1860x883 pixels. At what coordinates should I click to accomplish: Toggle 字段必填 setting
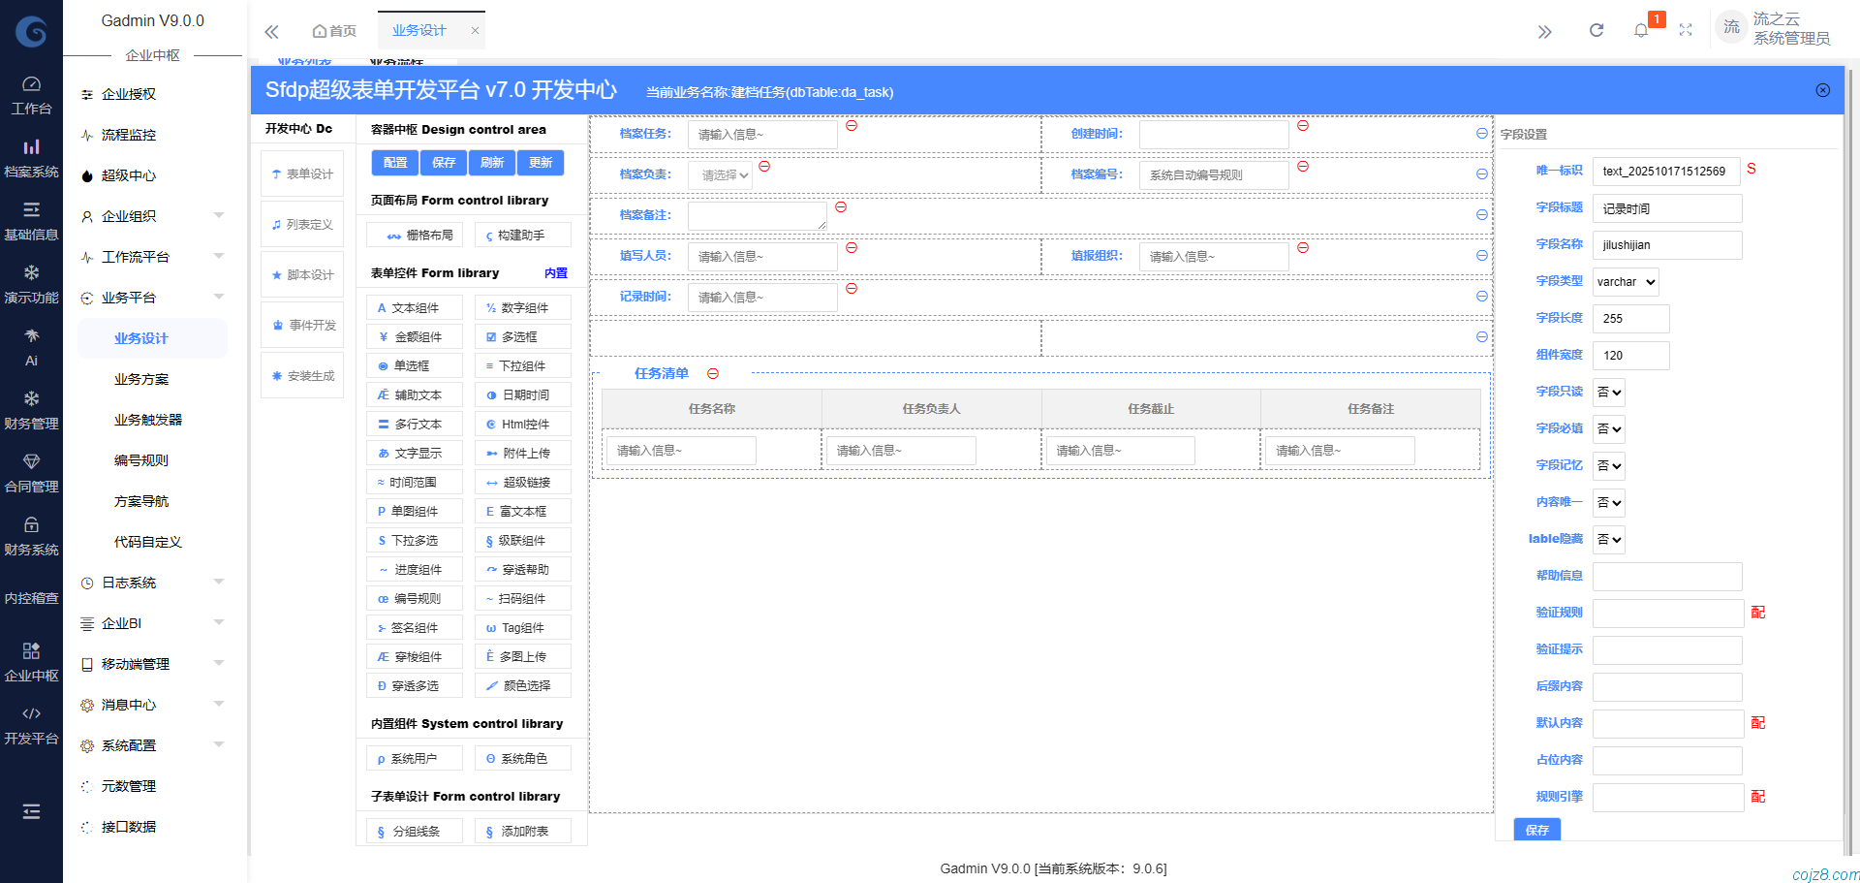point(1608,428)
